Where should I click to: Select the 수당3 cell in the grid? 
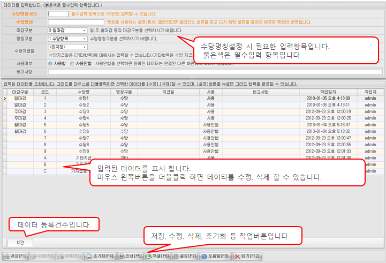[84, 111]
